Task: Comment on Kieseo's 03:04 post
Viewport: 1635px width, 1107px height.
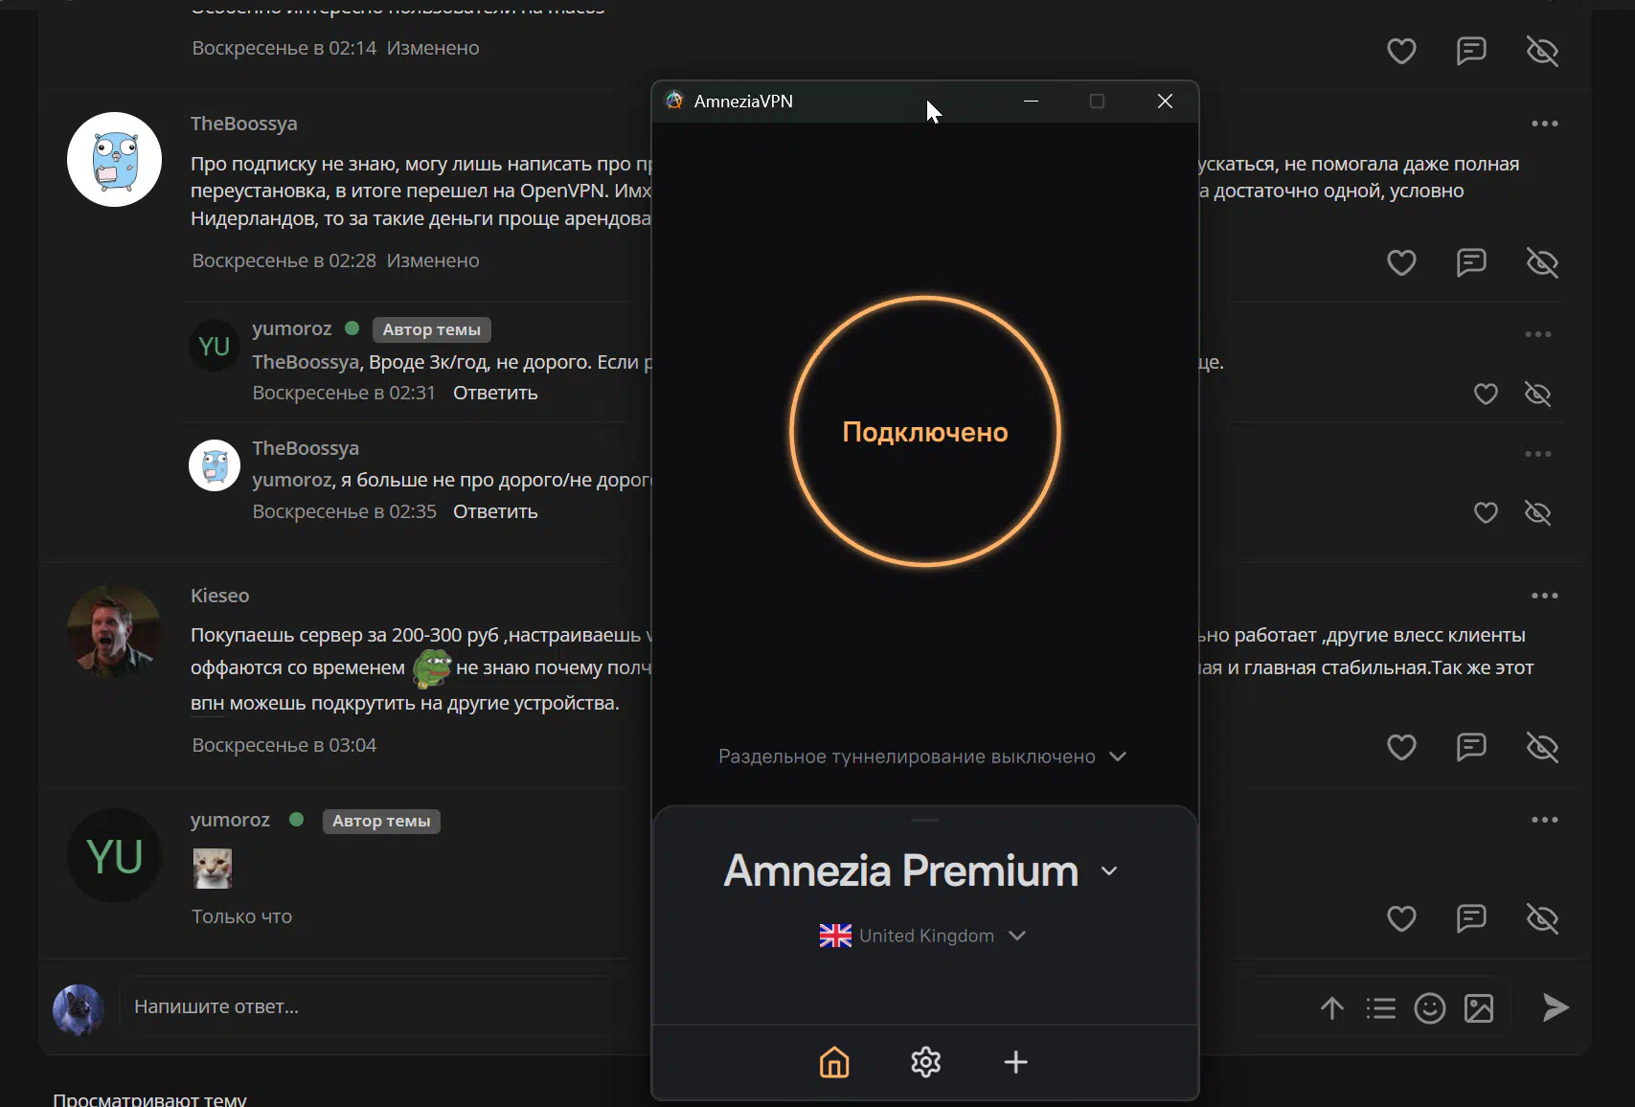Action: coord(1471,747)
